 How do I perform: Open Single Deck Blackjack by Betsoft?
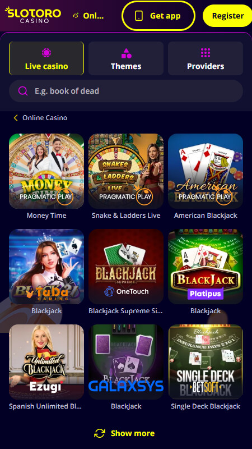point(206,362)
